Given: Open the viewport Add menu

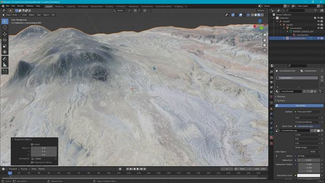Looking at the screenshot, I should 39,15.
